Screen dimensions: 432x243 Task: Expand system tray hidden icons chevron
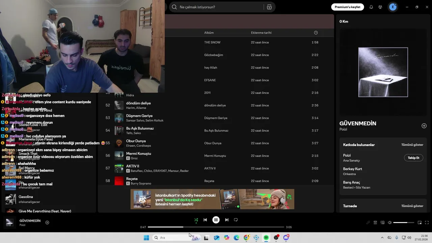click(x=382, y=238)
